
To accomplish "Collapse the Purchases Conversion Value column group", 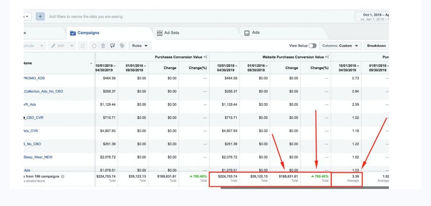I will pyautogui.click(x=205, y=57).
